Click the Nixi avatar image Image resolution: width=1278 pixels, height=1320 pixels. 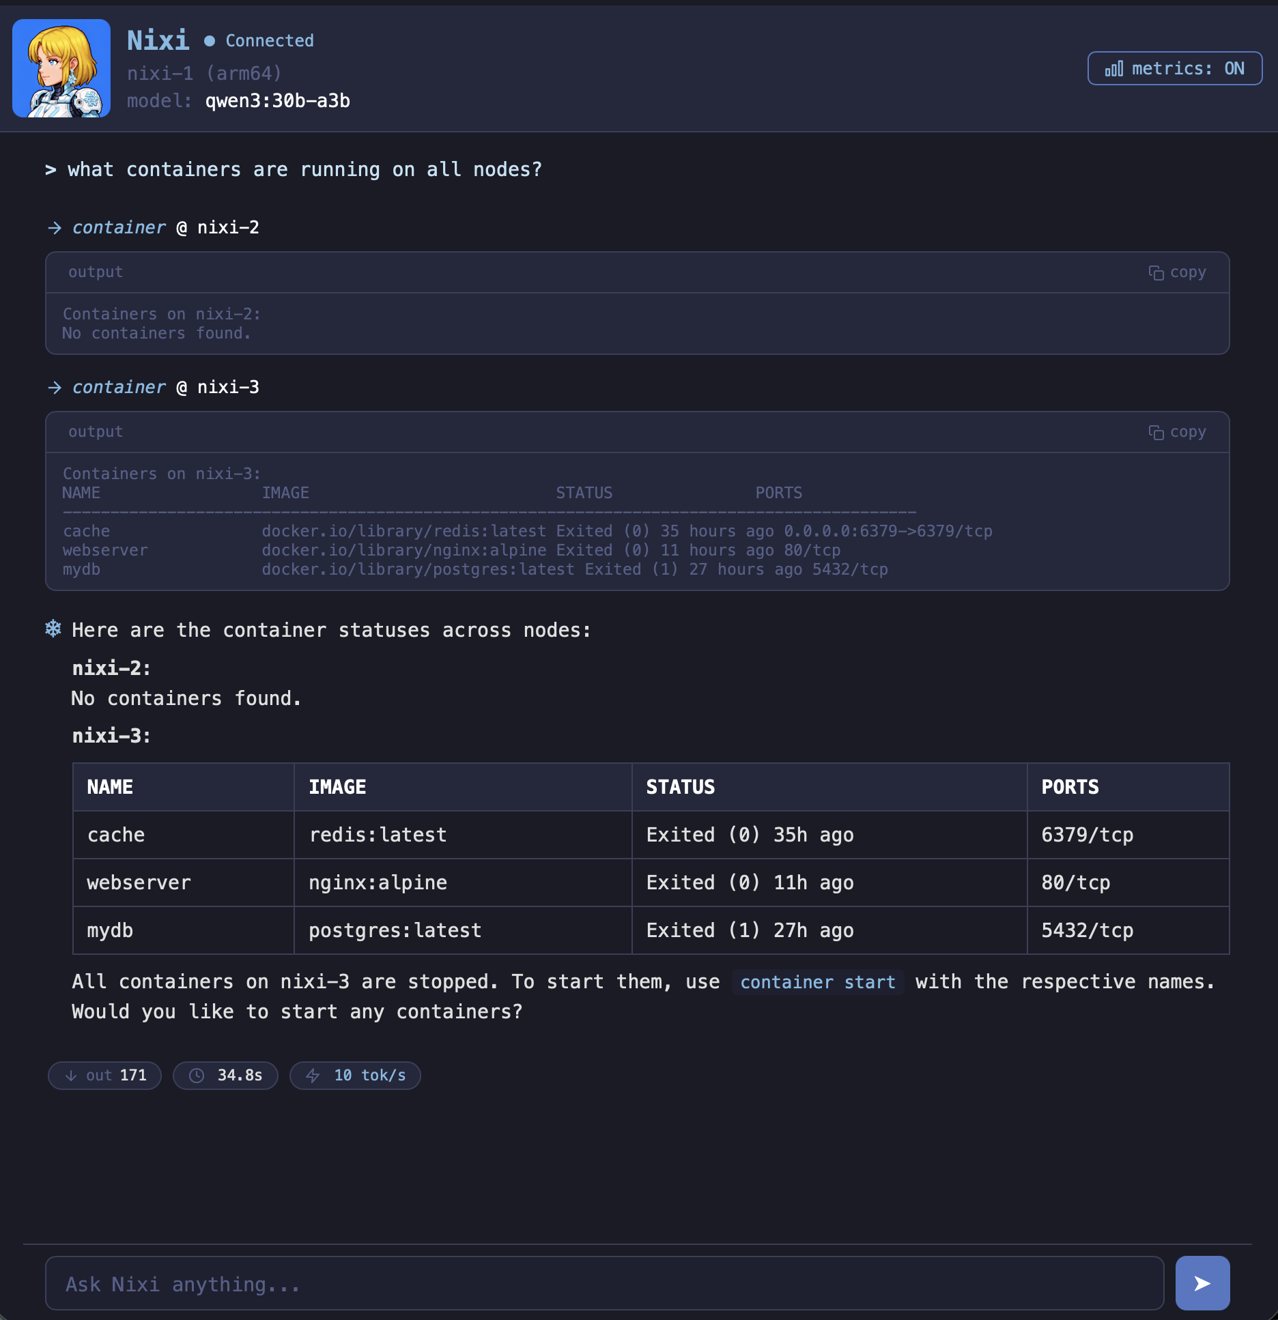click(61, 68)
